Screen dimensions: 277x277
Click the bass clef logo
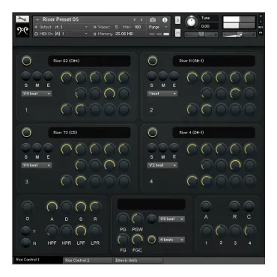[x=22, y=31]
